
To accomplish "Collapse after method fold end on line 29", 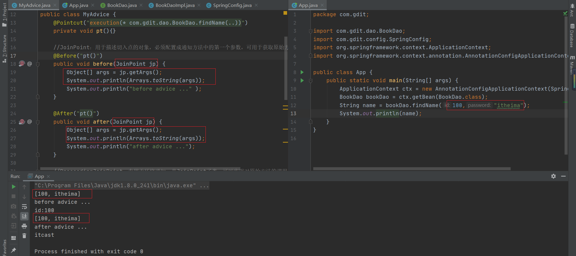I will click(38, 155).
